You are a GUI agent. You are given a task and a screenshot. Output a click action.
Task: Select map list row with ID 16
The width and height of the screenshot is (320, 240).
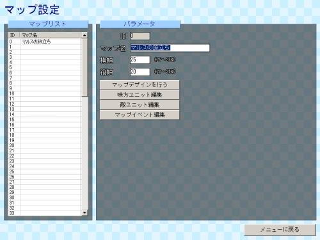point(45,125)
